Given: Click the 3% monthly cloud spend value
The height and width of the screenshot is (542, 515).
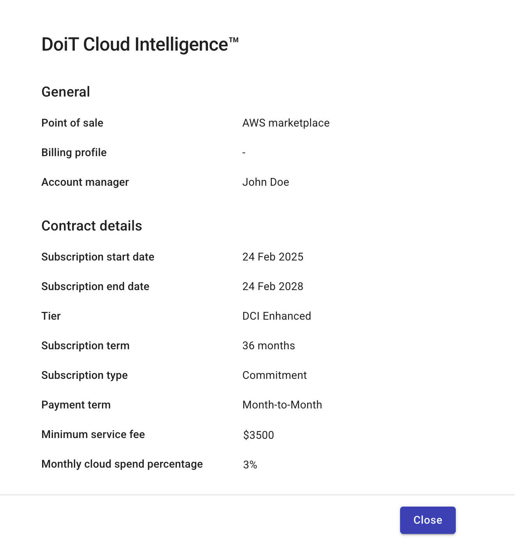Looking at the screenshot, I should pyautogui.click(x=250, y=465).
